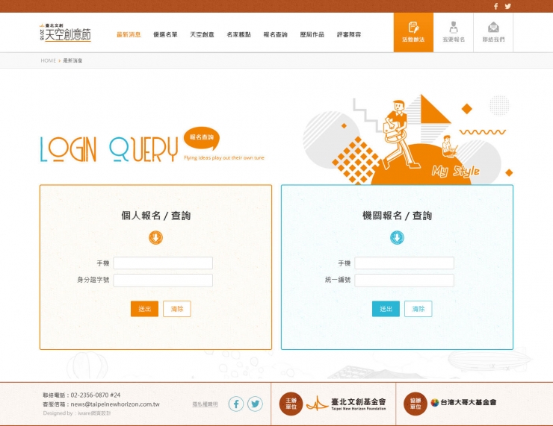Click the footer Twitter circle icon
The image size is (553, 426).
255,404
